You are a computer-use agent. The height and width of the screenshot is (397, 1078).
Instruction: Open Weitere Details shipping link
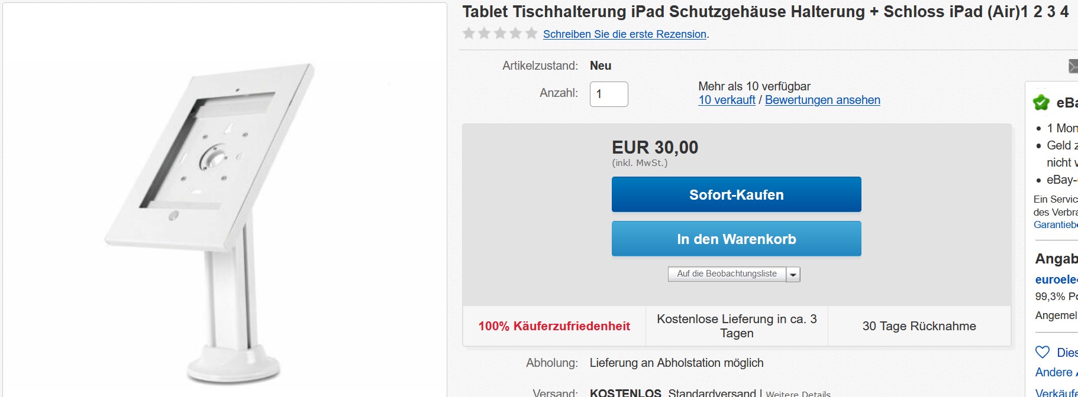[x=798, y=393]
